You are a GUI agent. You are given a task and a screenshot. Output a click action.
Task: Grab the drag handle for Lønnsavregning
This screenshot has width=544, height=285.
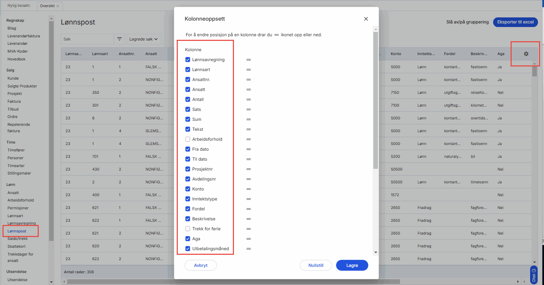[249, 60]
